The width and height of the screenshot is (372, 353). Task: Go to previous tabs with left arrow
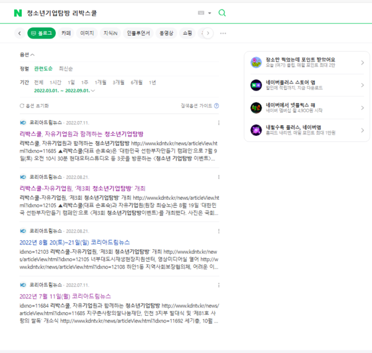pos(20,34)
